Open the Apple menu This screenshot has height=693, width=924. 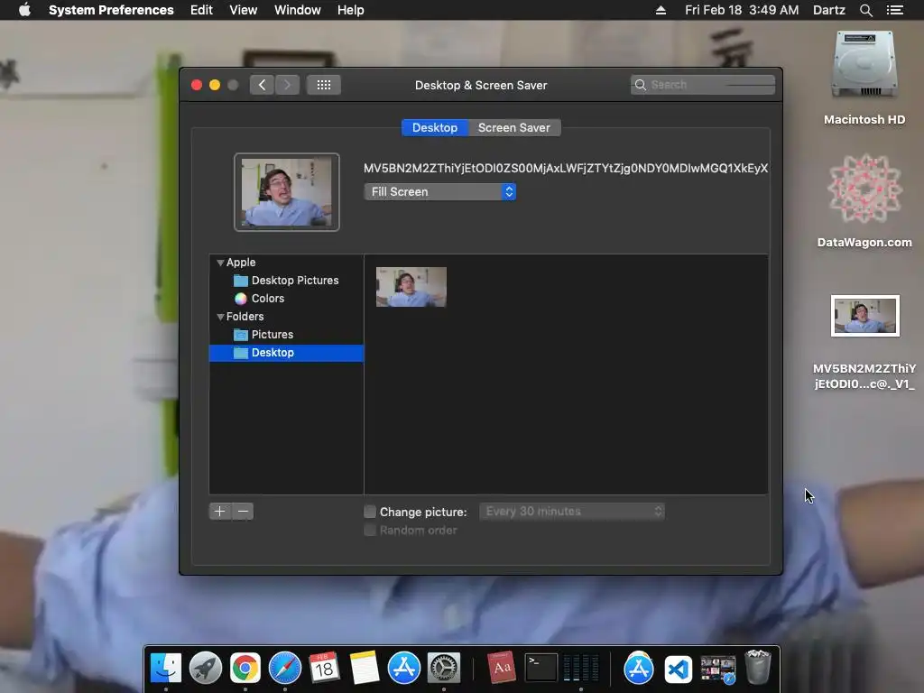tap(24, 10)
